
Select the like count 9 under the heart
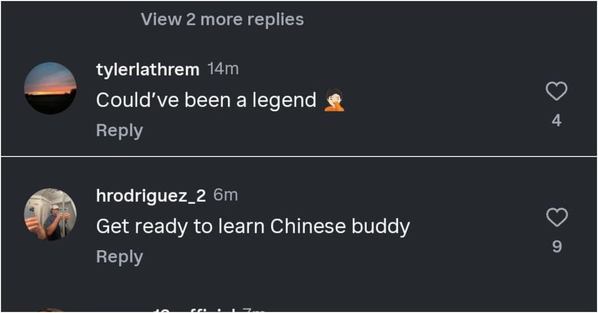point(557,247)
